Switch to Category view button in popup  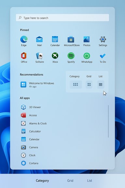pyautogui.click(x=76, y=85)
